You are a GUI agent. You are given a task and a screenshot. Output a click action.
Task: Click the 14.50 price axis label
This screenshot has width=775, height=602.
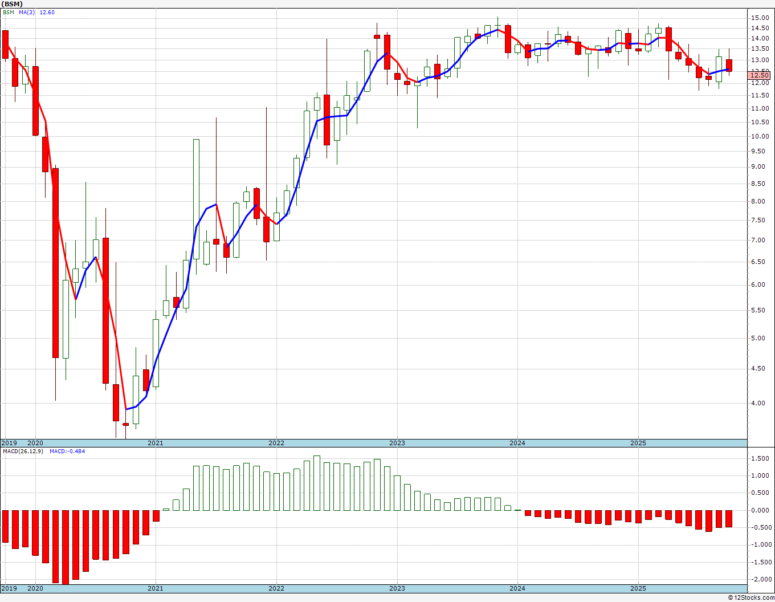pos(760,28)
